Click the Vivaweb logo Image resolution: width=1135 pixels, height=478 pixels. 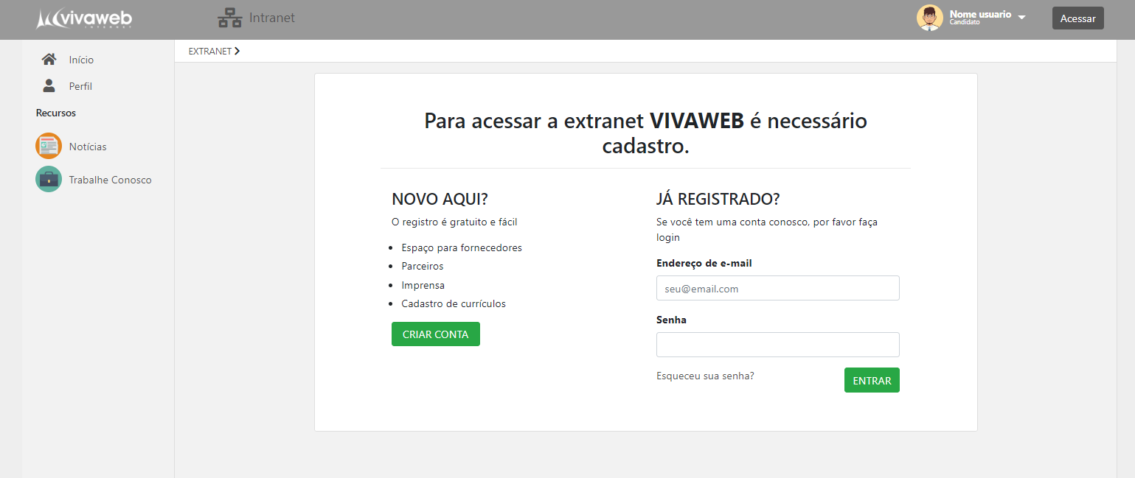(85, 19)
